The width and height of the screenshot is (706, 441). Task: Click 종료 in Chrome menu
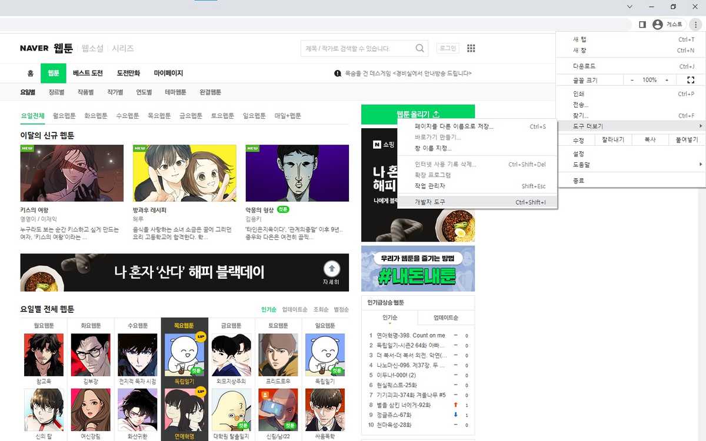pos(631,181)
